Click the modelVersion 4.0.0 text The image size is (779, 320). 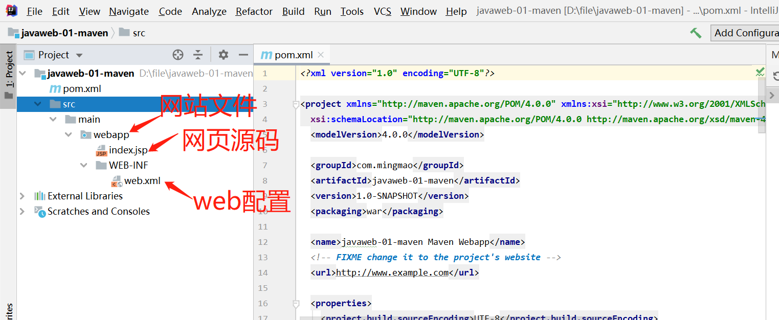pyautogui.click(x=395, y=135)
